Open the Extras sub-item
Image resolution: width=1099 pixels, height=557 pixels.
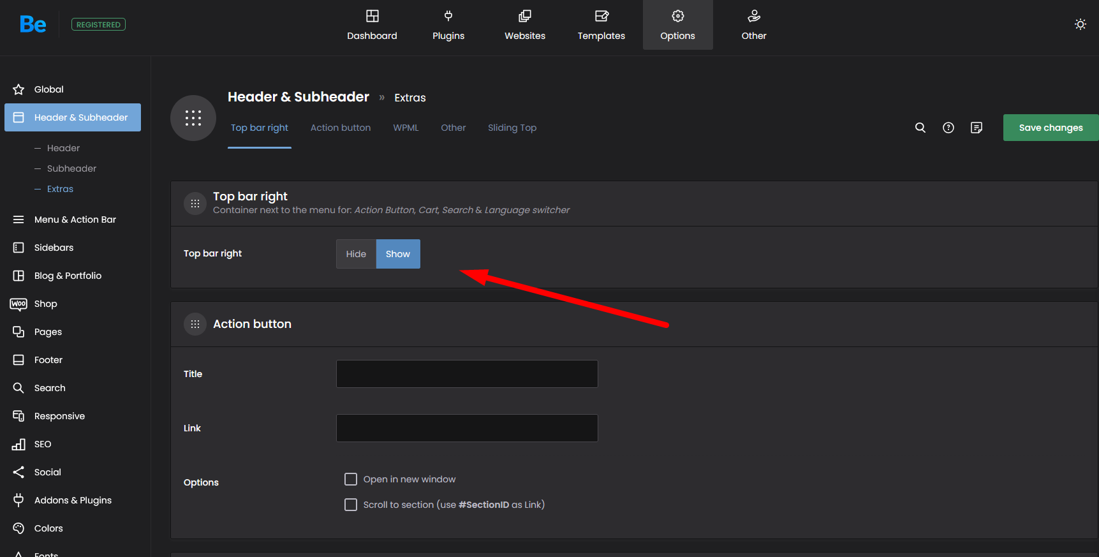pos(60,189)
